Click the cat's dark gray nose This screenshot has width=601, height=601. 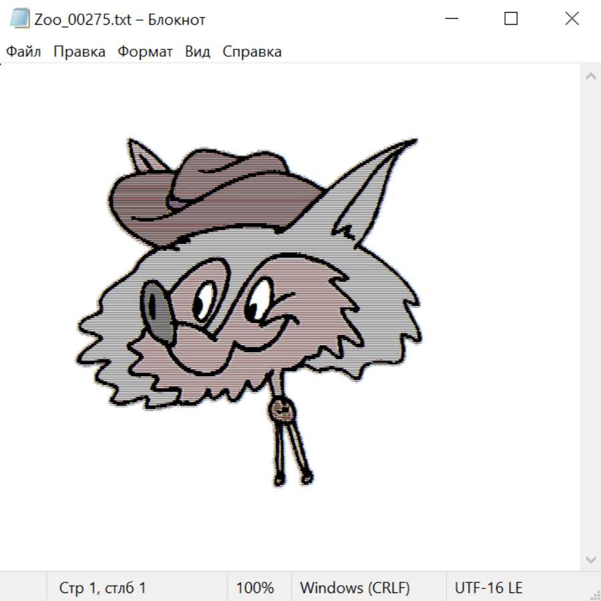pyautogui.click(x=158, y=307)
